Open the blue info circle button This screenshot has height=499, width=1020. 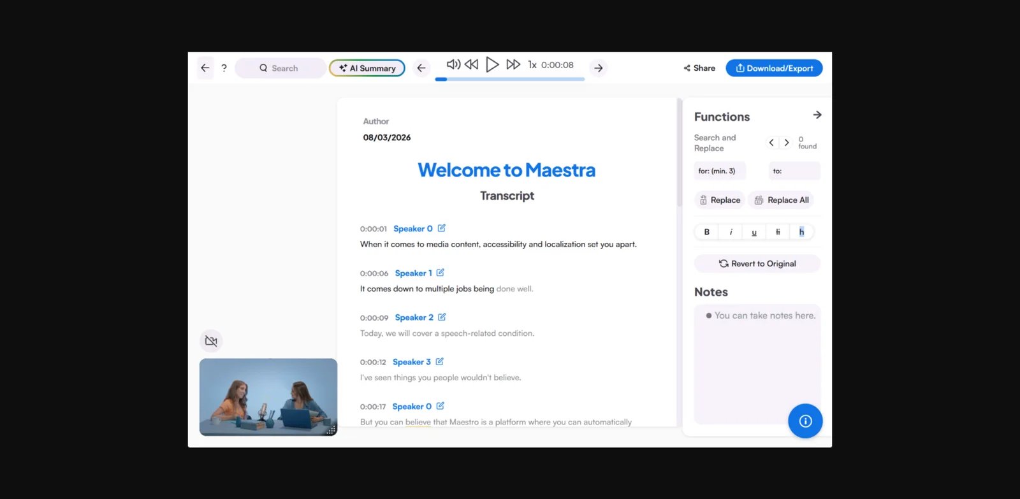tap(805, 421)
